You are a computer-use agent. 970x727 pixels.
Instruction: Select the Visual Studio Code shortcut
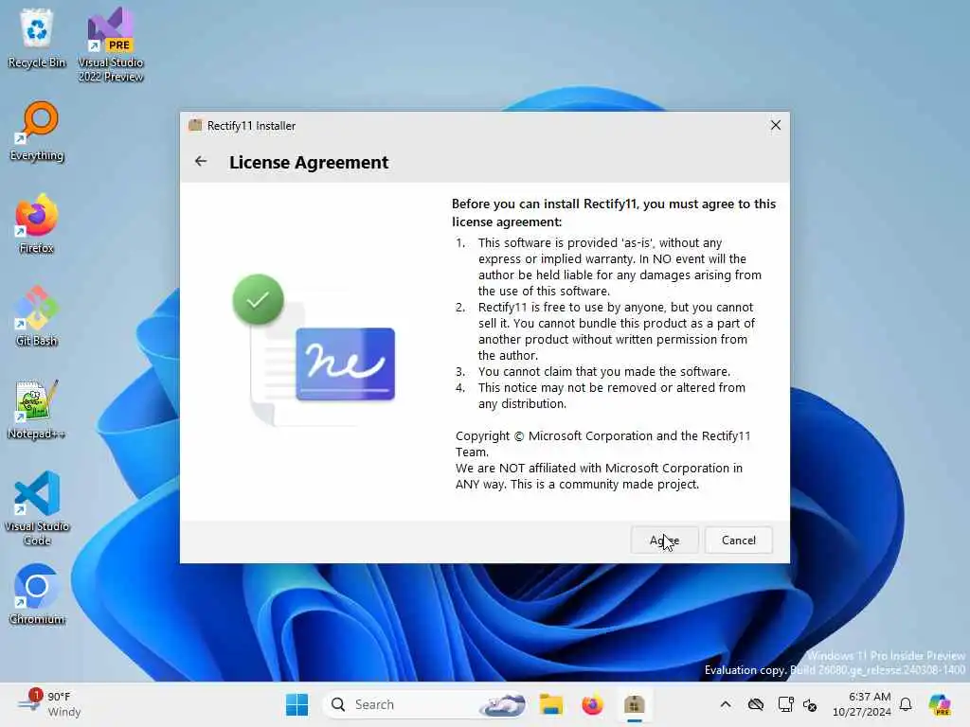coord(37,508)
